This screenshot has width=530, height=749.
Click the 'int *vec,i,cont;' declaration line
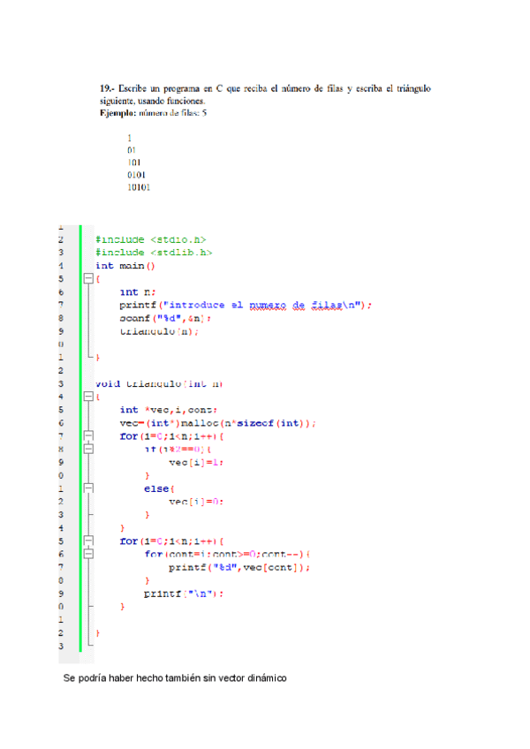(x=169, y=410)
